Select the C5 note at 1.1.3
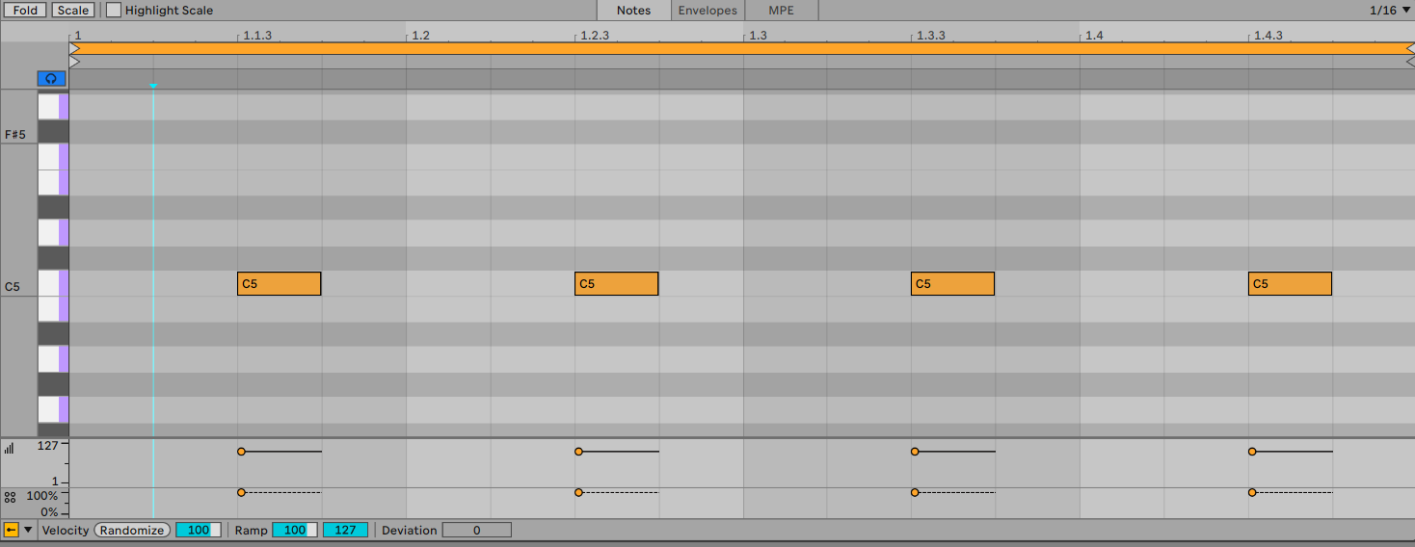Screen dimensions: 1415x547 [x=280, y=283]
